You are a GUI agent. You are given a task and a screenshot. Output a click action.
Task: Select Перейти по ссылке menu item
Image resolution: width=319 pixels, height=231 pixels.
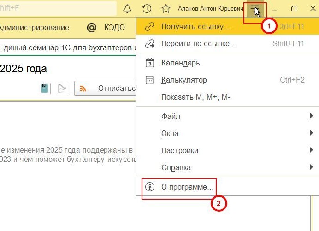(227, 43)
